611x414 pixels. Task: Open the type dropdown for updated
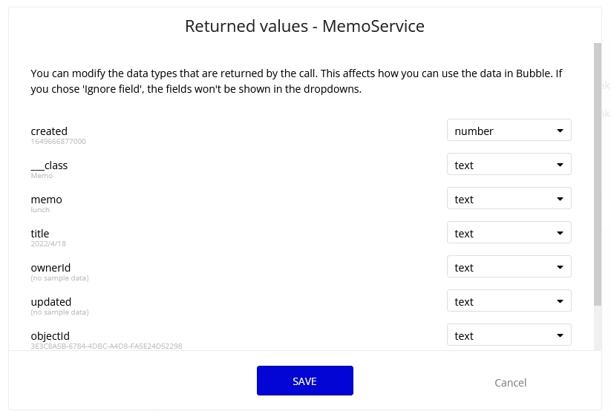click(509, 301)
